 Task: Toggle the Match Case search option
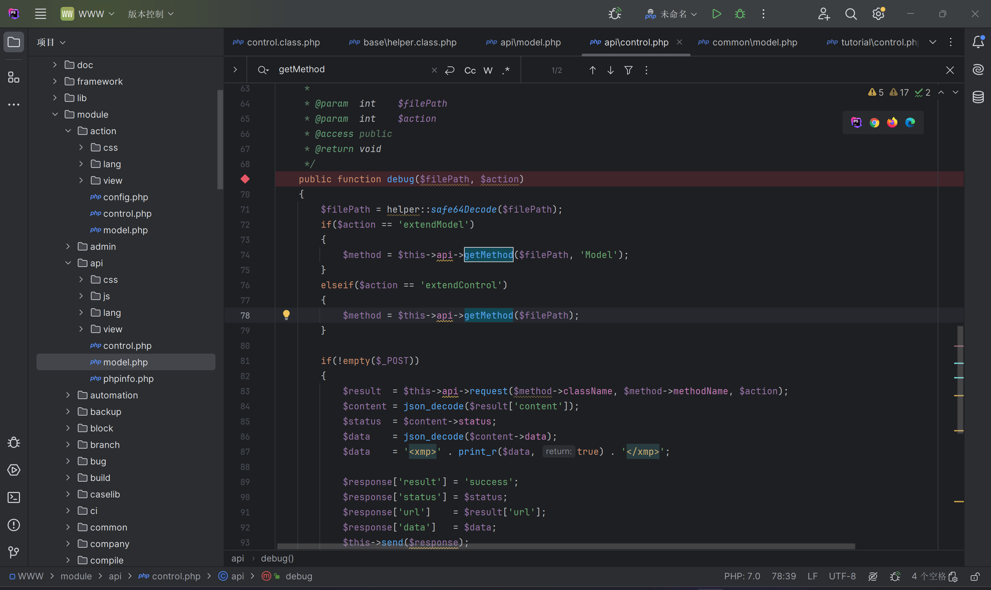470,71
